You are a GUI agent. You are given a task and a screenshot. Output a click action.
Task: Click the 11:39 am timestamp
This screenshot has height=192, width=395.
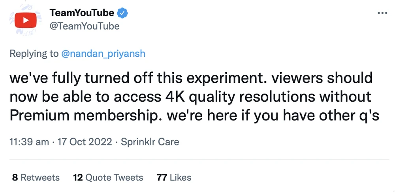point(29,142)
